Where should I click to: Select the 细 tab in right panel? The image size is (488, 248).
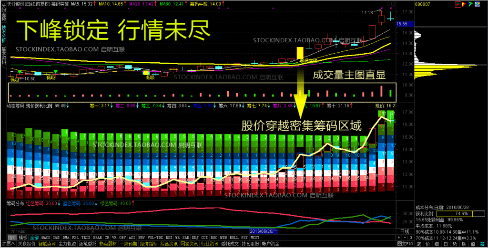pos(437,244)
